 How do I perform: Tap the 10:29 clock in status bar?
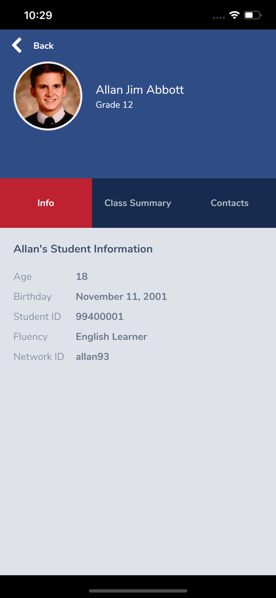(x=38, y=15)
